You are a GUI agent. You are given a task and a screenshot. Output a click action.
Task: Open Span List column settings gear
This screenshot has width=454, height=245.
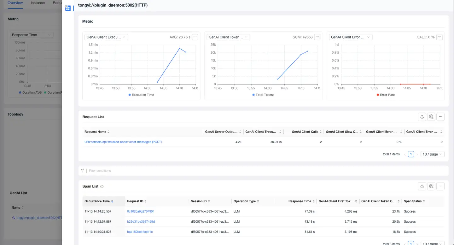431,186
